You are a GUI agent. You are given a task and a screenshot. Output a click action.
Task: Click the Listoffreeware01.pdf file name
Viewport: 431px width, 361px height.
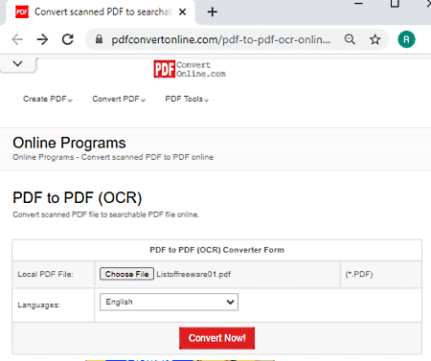coord(193,274)
